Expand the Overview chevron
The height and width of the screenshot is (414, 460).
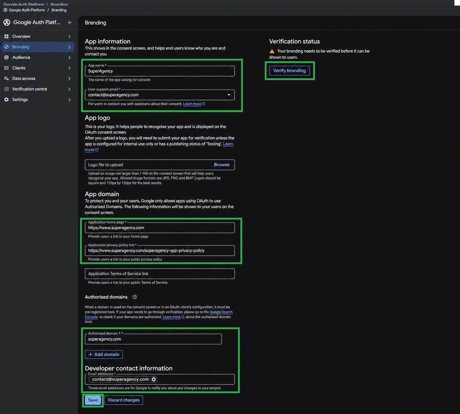70,37
